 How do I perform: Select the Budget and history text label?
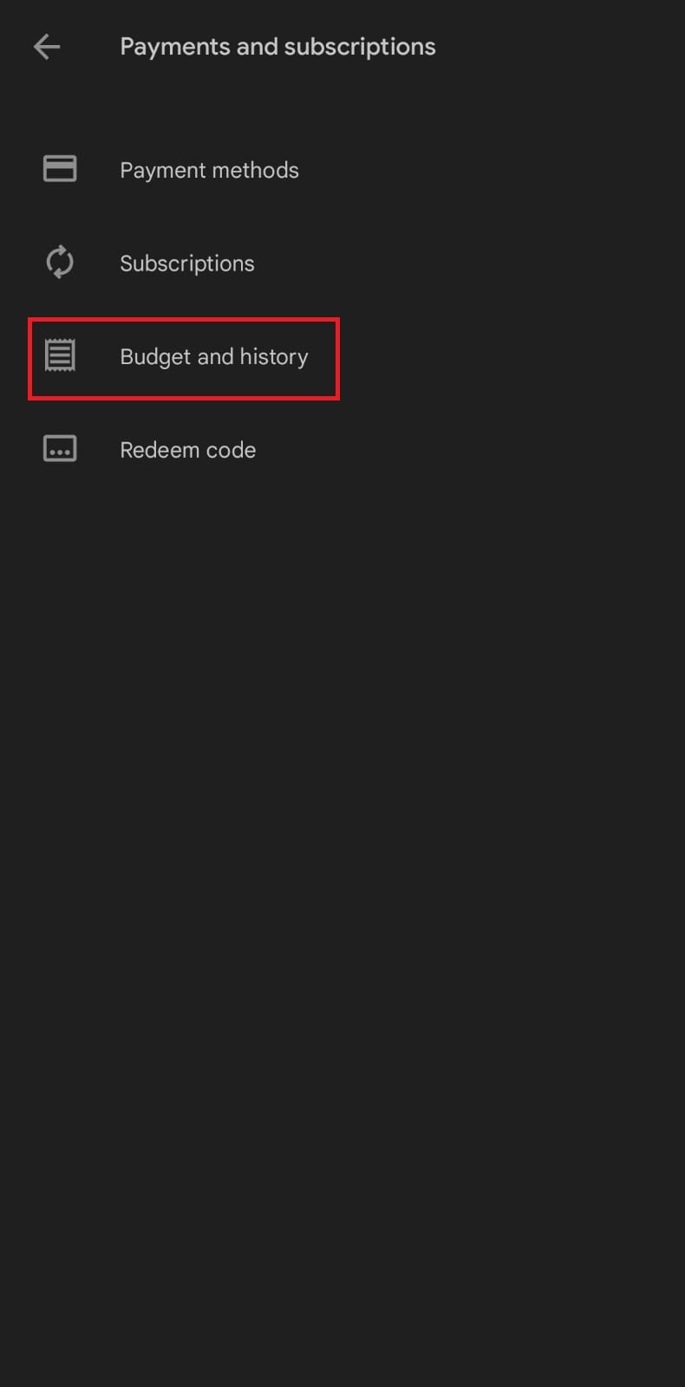(x=214, y=357)
